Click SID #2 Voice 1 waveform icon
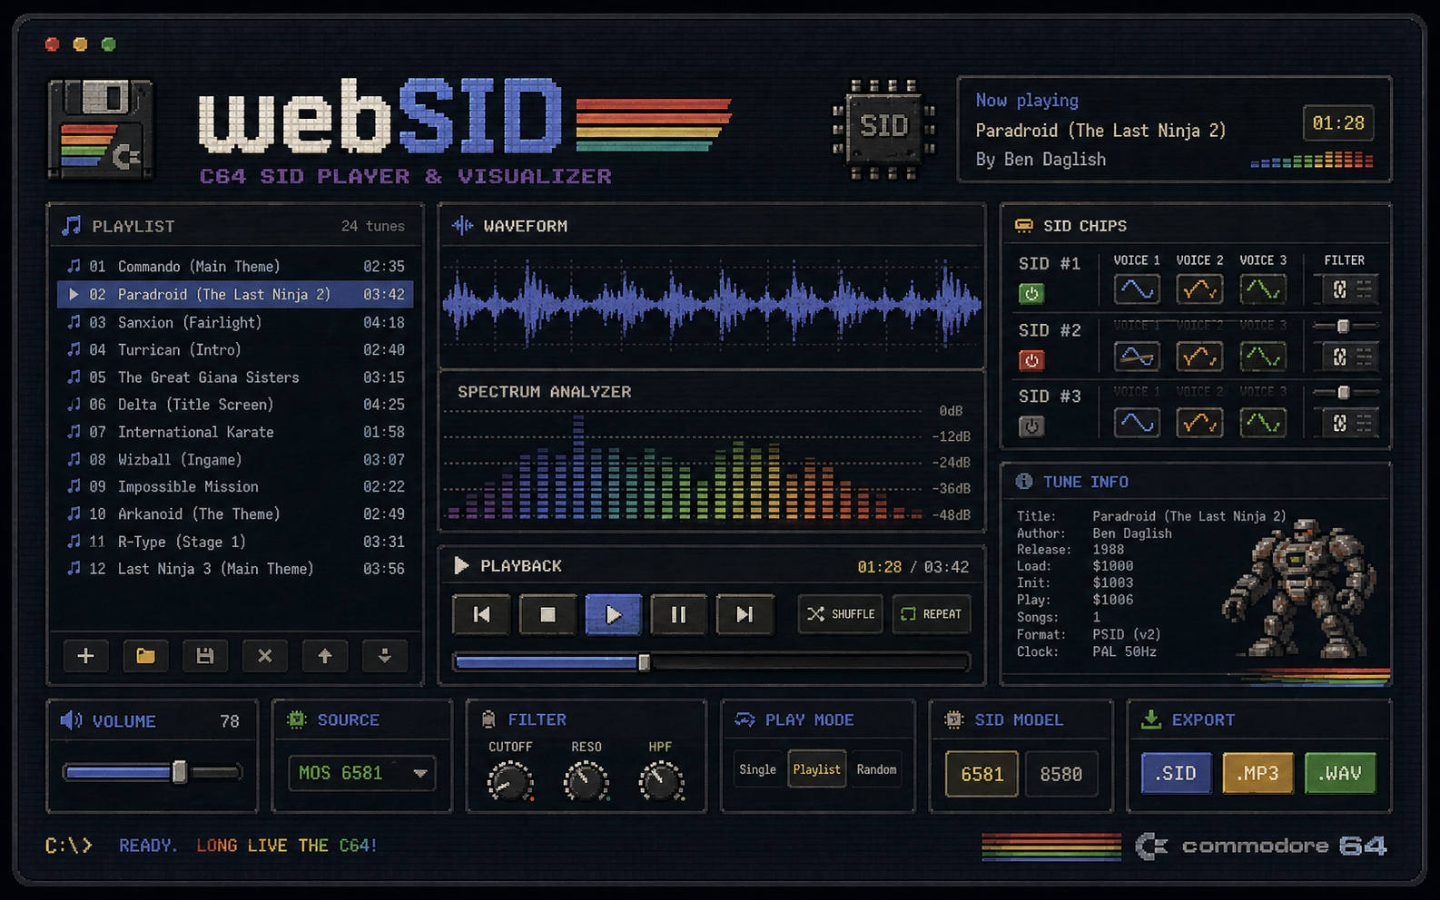Image resolution: width=1440 pixels, height=900 pixels. (1137, 357)
